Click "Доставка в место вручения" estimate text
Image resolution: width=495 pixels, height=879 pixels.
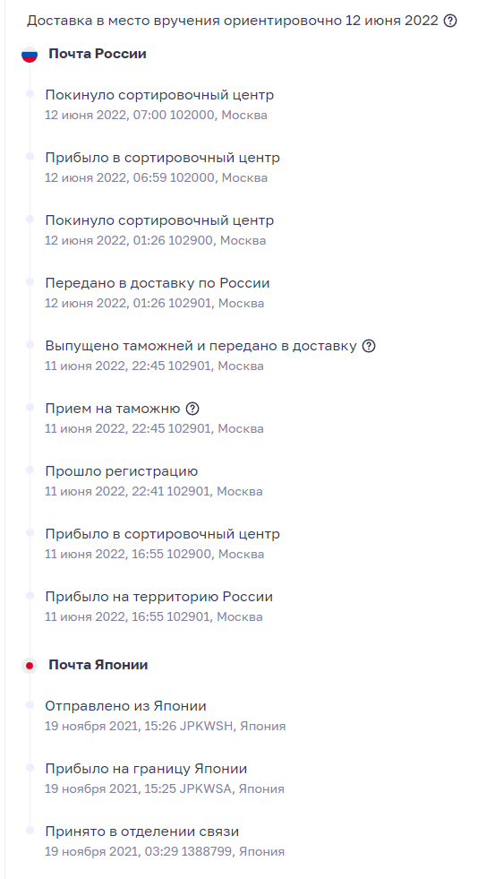[x=124, y=22]
